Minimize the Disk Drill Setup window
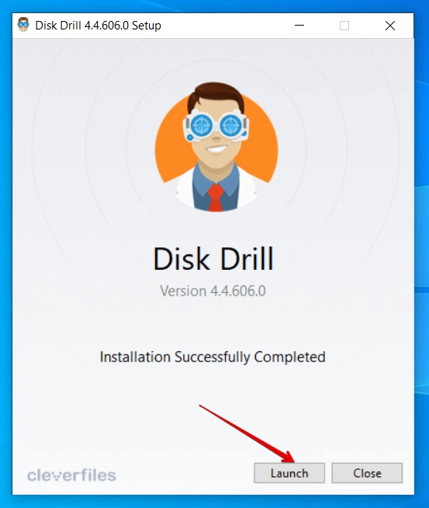Image resolution: width=429 pixels, height=508 pixels. (299, 26)
